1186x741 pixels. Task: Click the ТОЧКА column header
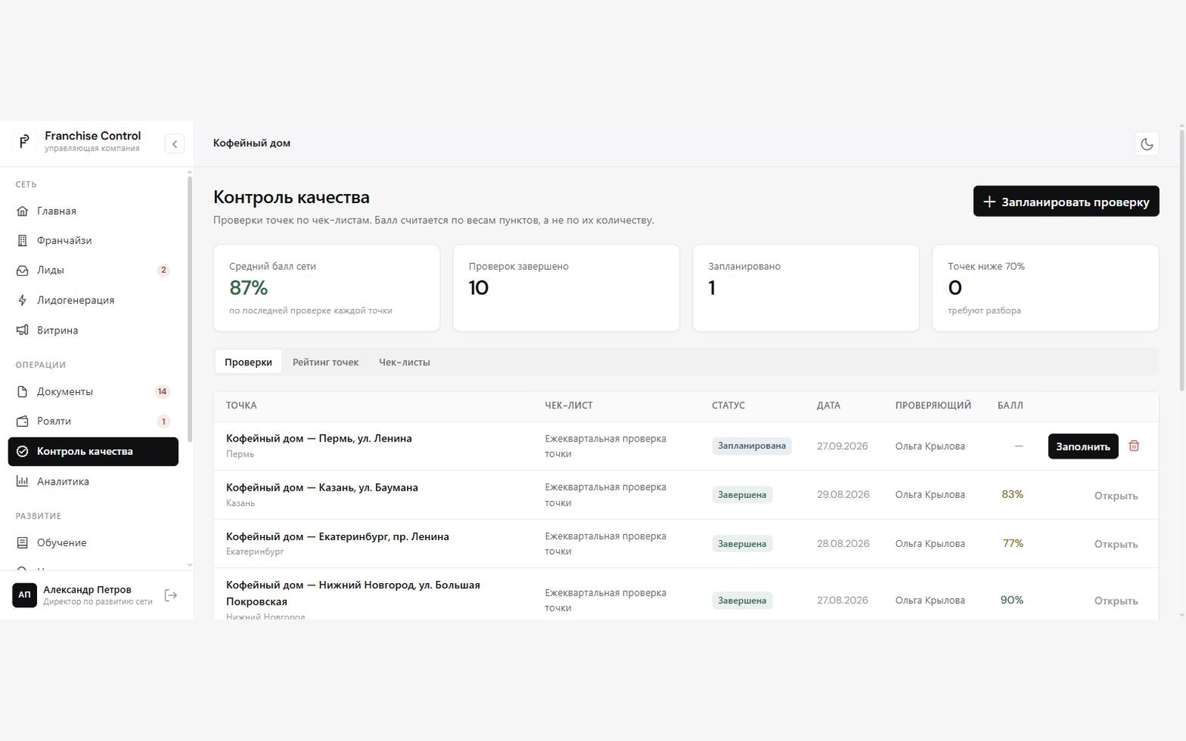coord(242,405)
